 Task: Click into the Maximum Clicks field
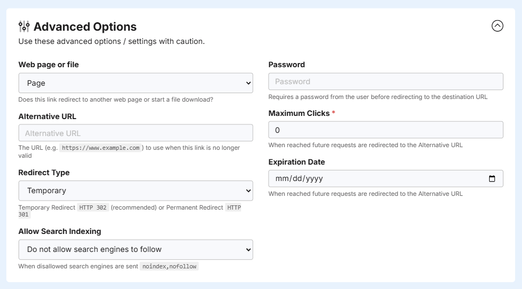386,130
